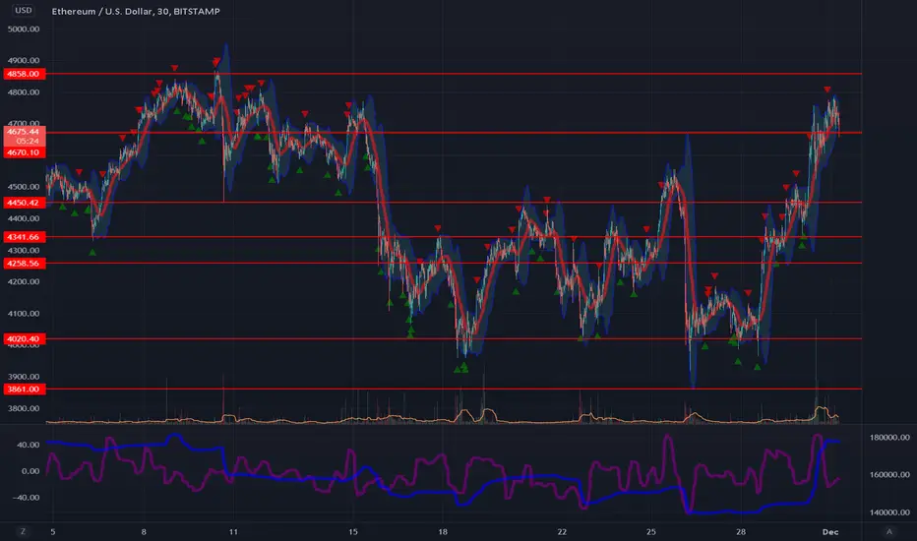Screen dimensions: 917x541
Task: Click the USD currency button
Action: tap(24, 10)
